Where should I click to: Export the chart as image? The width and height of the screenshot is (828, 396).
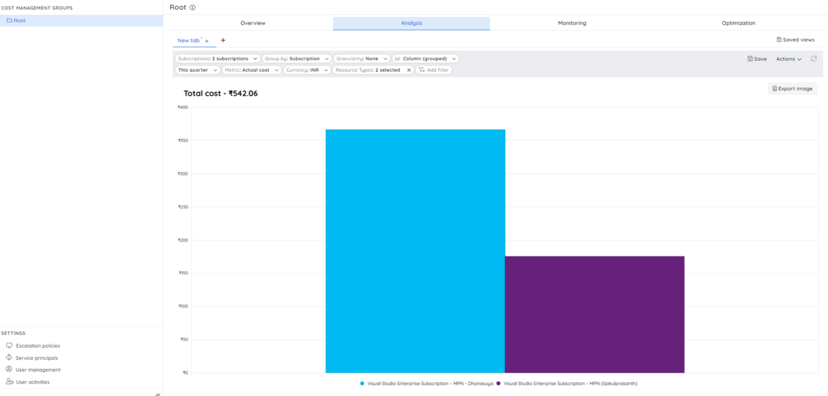tap(792, 88)
